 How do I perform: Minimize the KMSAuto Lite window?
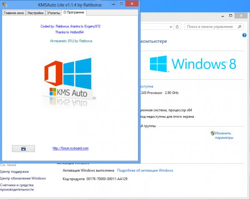(x=113, y=5)
